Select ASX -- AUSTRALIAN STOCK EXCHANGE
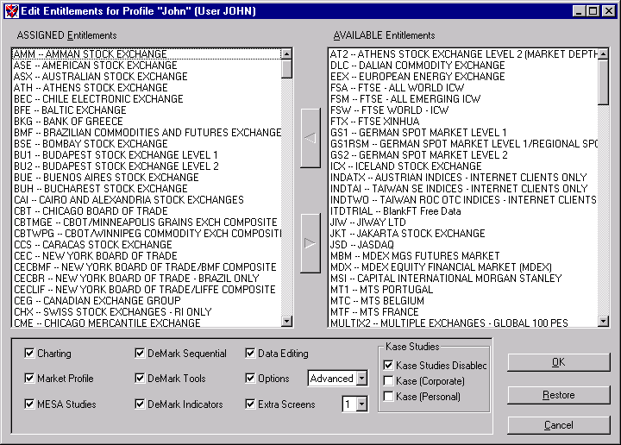621x445 pixels. tap(147, 76)
